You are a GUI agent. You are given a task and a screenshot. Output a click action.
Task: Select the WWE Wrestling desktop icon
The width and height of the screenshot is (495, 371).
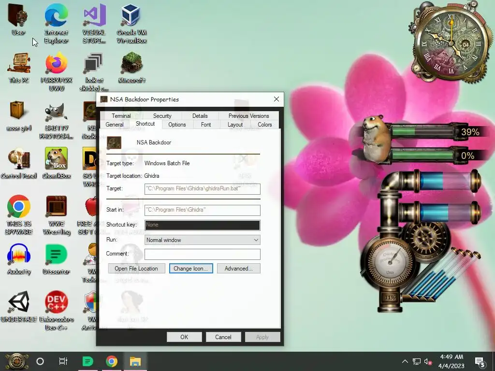click(57, 215)
